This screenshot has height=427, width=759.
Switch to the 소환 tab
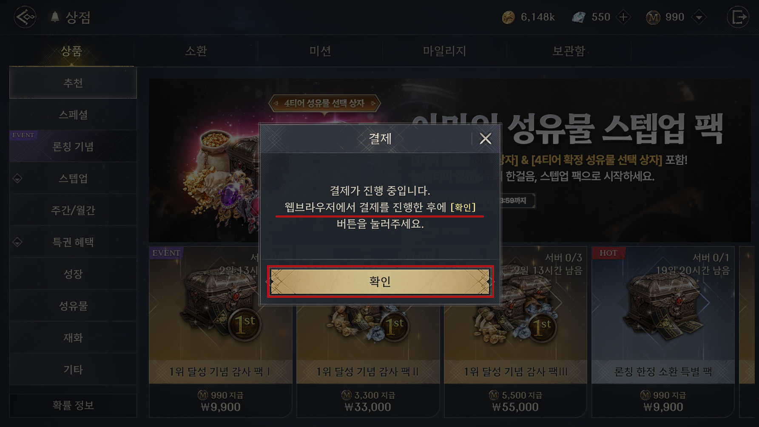pos(196,51)
